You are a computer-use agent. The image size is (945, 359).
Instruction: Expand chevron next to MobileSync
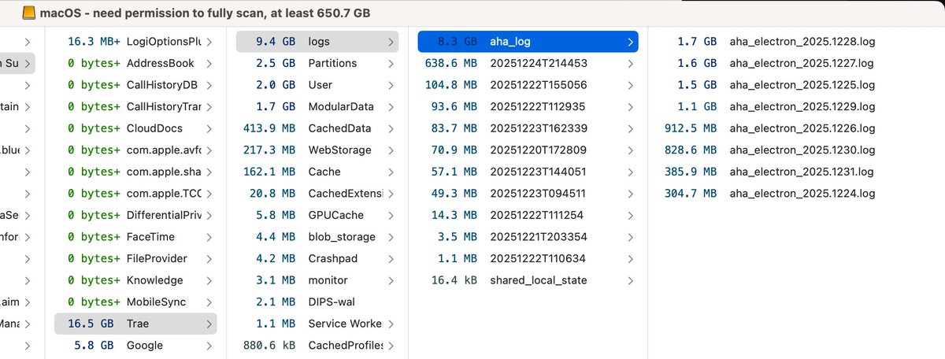tap(209, 302)
